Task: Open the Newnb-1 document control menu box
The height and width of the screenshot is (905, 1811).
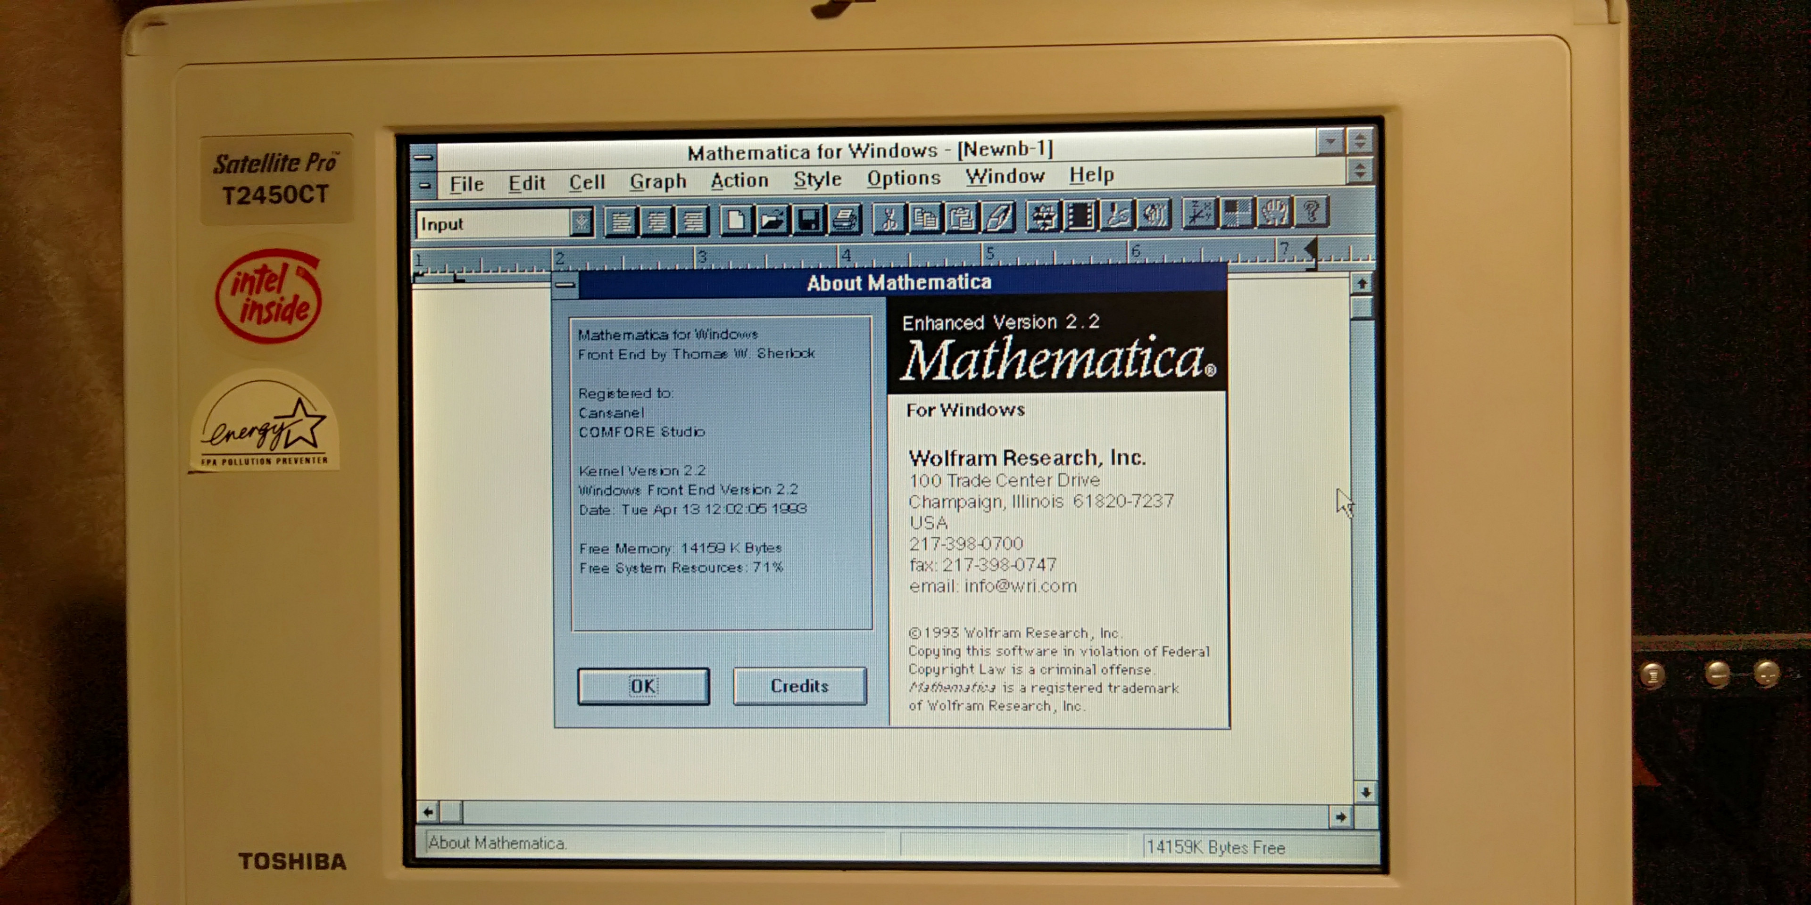Action: 424,186
